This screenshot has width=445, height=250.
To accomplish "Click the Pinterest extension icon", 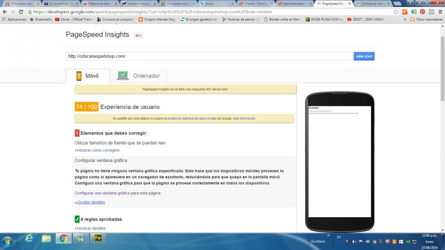I will point(423,12).
